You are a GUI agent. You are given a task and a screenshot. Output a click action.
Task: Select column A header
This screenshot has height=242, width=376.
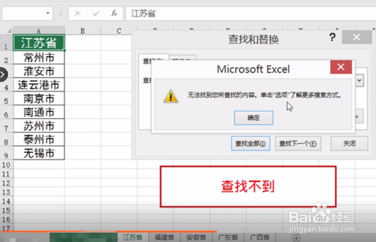(x=39, y=31)
